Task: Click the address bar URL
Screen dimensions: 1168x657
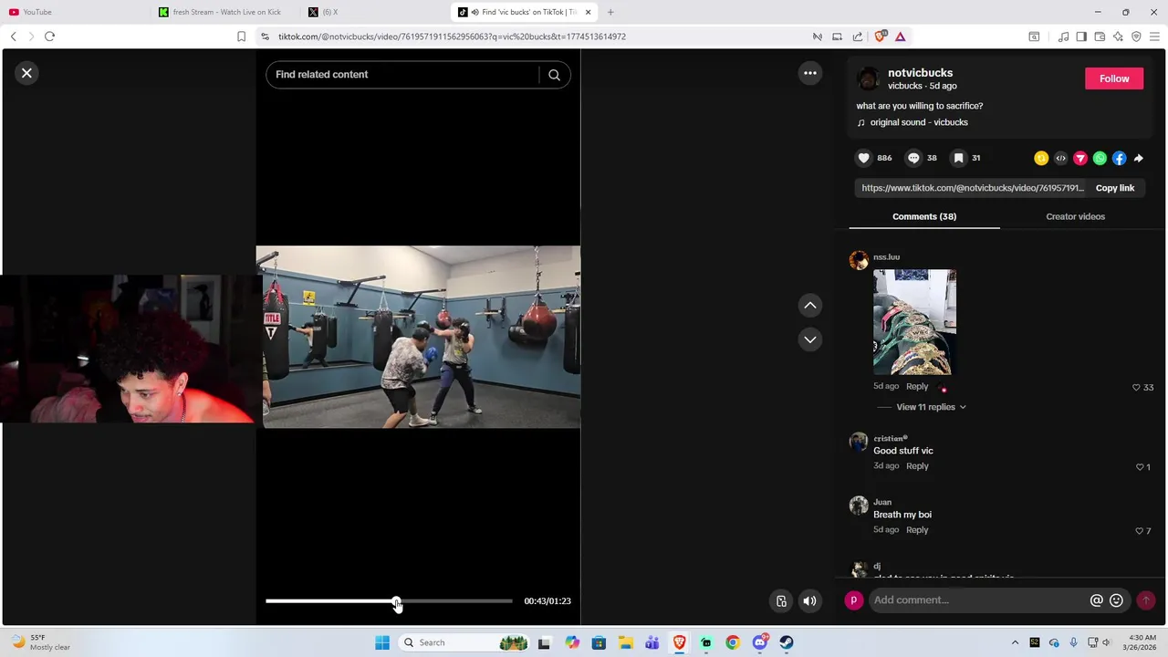Action: pos(452,36)
